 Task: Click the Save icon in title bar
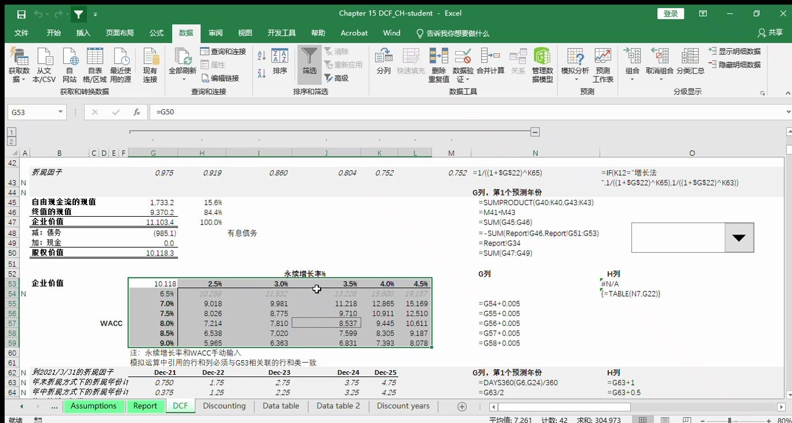pyautogui.click(x=21, y=14)
